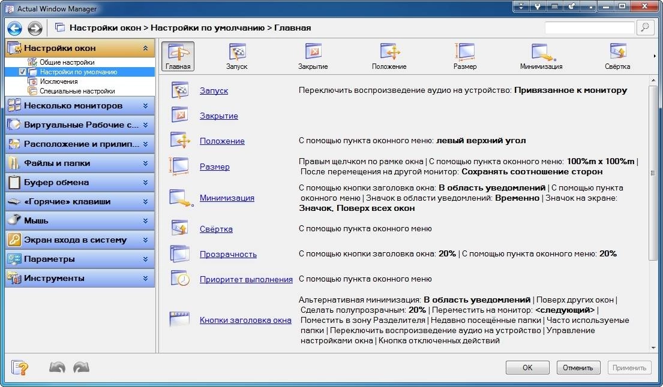Confirm with the OK button
Viewport: 663px width, 387px height.
527,368
